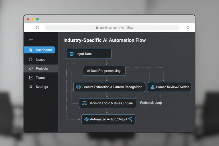The image size is (219, 146).
Task: Click the Projects icon
Action: pos(31,68)
